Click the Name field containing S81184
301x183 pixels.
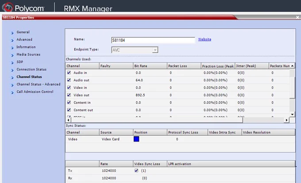153,40
